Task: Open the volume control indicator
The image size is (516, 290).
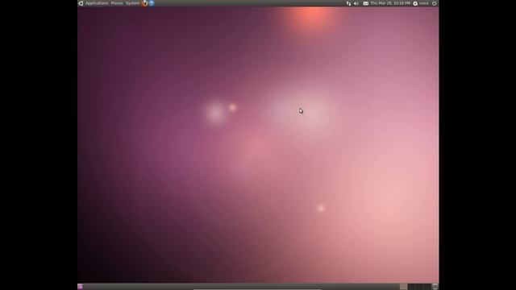Action: point(356,3)
